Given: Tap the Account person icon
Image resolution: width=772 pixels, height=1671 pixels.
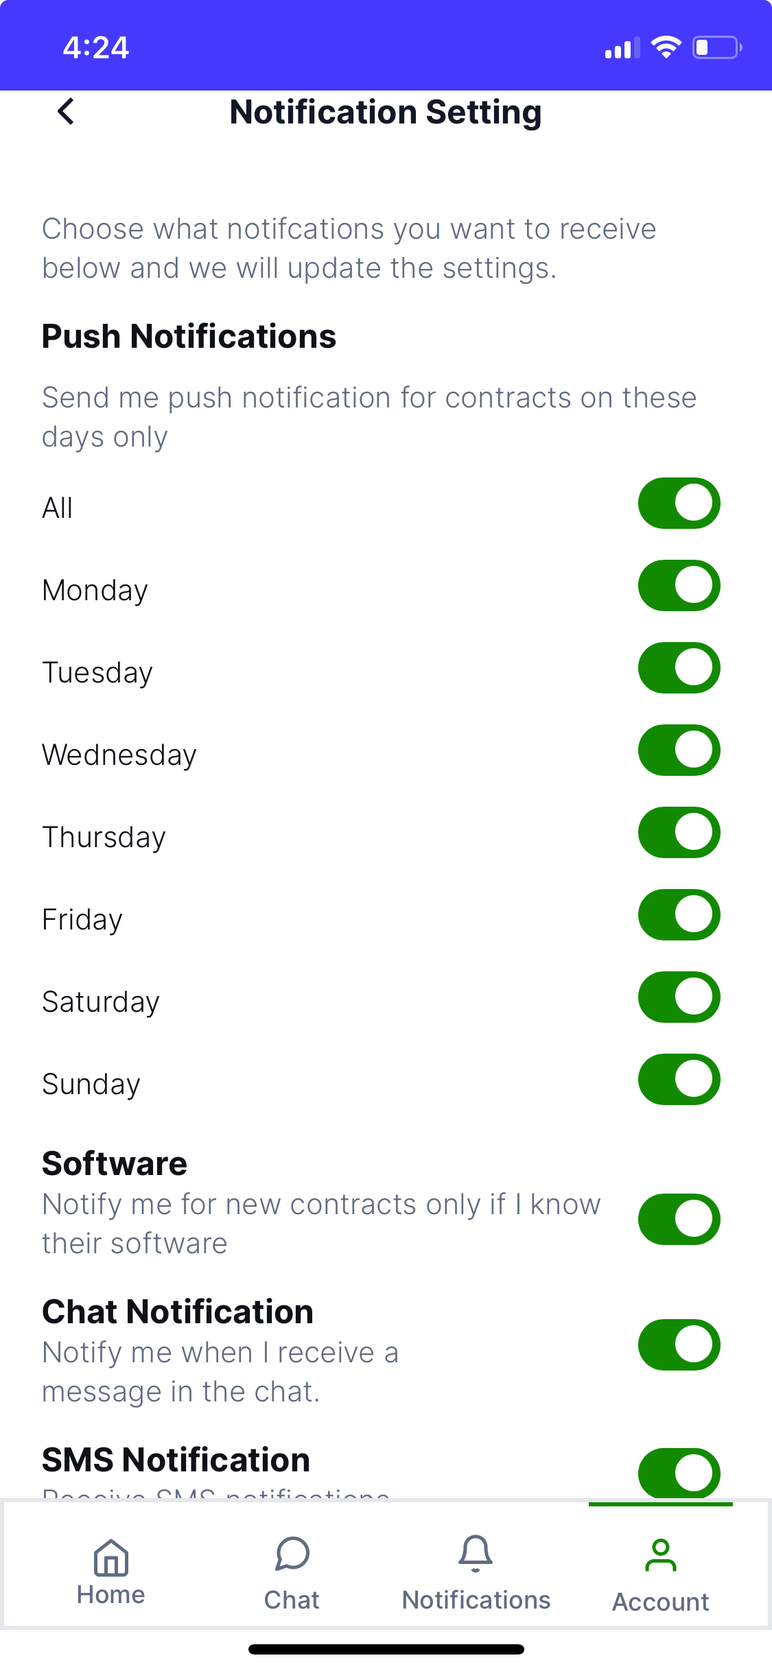Looking at the screenshot, I should 660,1555.
